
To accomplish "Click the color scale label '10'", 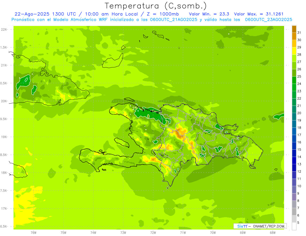I will point(299,186).
